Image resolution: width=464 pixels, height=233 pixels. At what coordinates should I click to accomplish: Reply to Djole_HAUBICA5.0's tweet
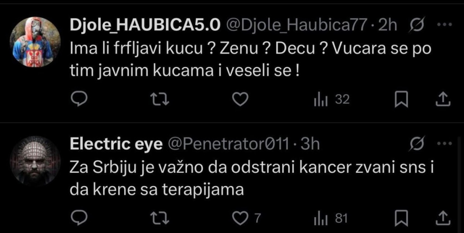point(79,99)
